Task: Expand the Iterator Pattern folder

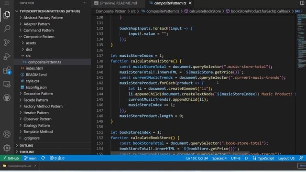Action: click(36, 113)
